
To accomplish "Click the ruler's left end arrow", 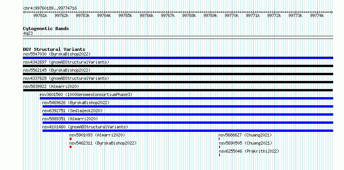I will tap(24, 12).
